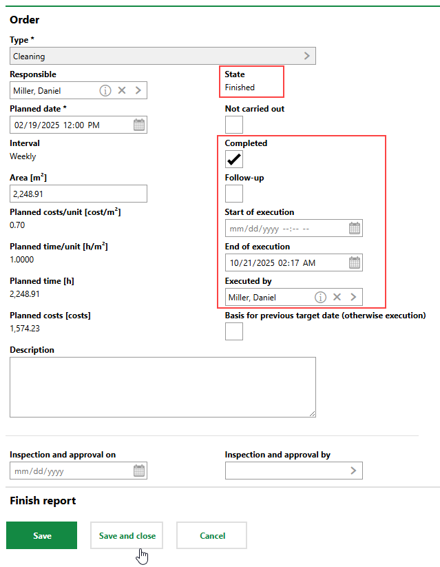Viewport: 440px width, 567px height.
Task: Enable the Follow-up checkbox
Action: point(234,194)
